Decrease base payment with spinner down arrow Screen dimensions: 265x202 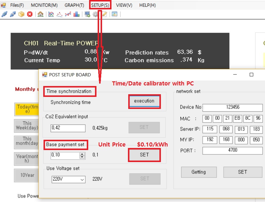point(82,157)
